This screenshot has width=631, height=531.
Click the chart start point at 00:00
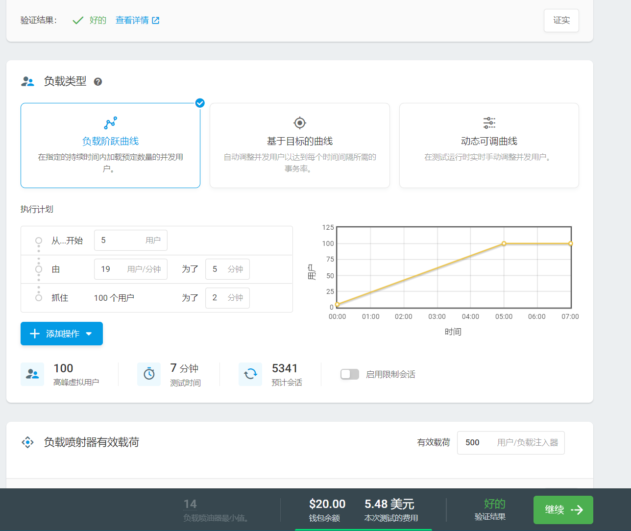pyautogui.click(x=338, y=304)
